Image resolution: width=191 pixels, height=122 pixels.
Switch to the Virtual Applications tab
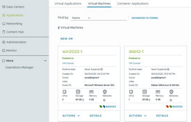(x=68, y=4)
